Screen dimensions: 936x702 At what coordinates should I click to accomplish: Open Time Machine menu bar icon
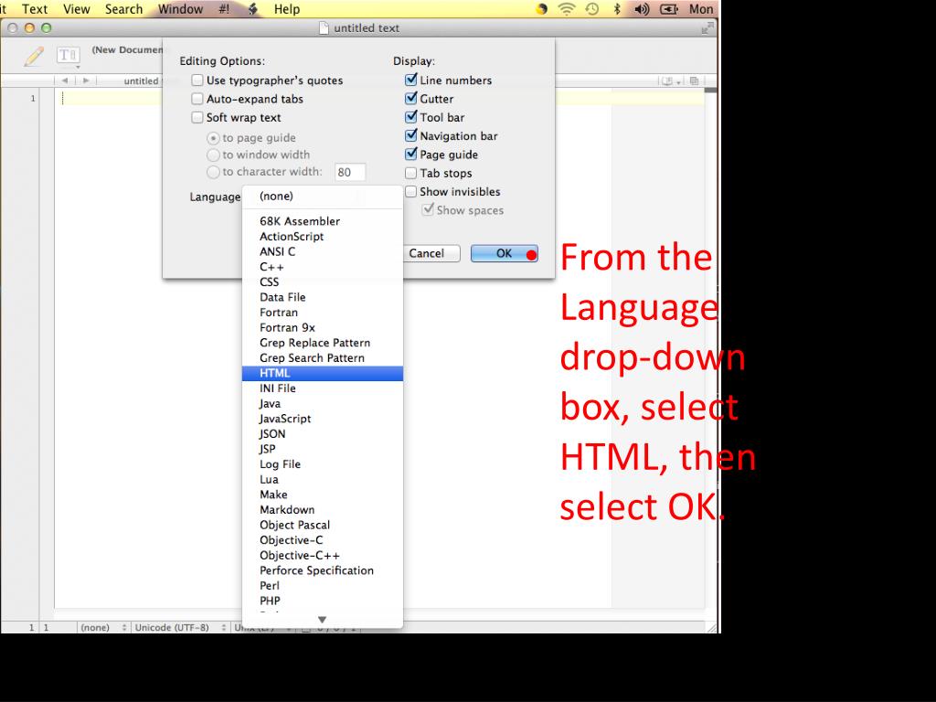click(592, 9)
